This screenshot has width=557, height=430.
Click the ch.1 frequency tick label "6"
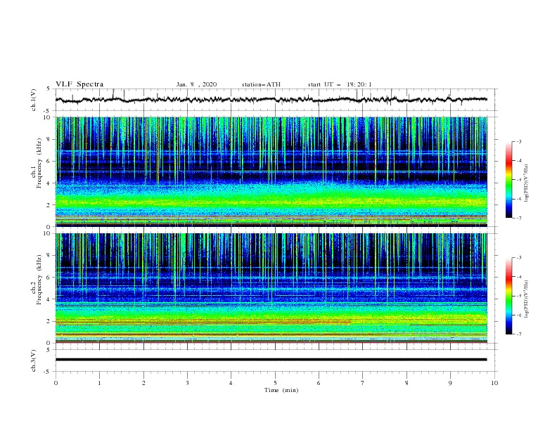pos(49,161)
